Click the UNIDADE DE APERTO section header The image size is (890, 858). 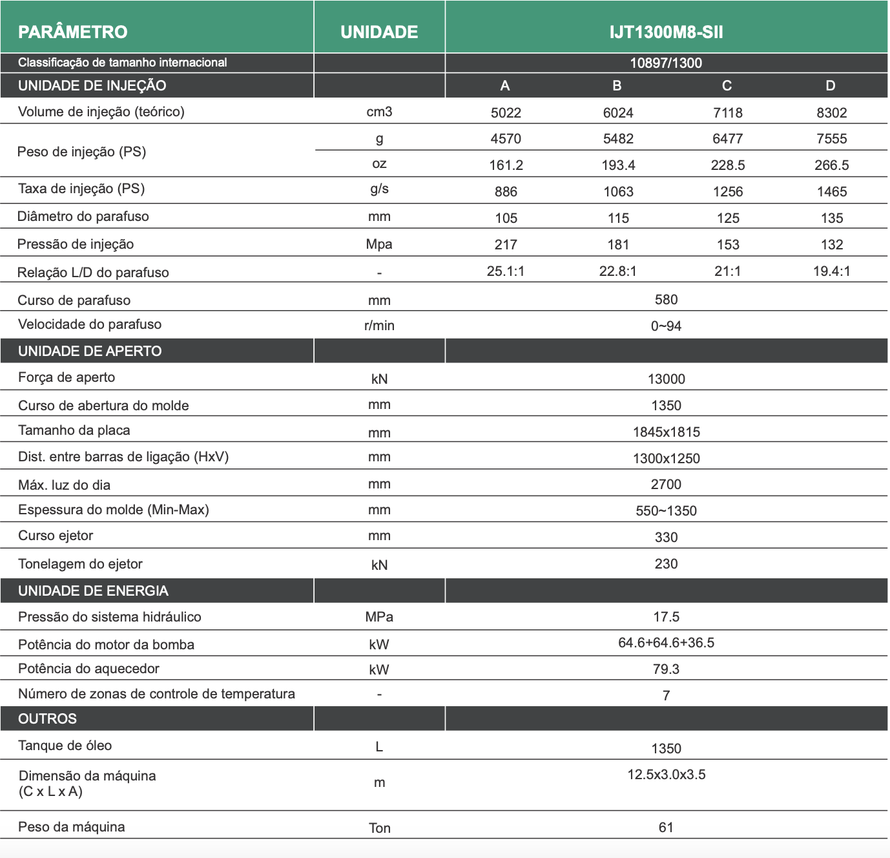(x=90, y=351)
